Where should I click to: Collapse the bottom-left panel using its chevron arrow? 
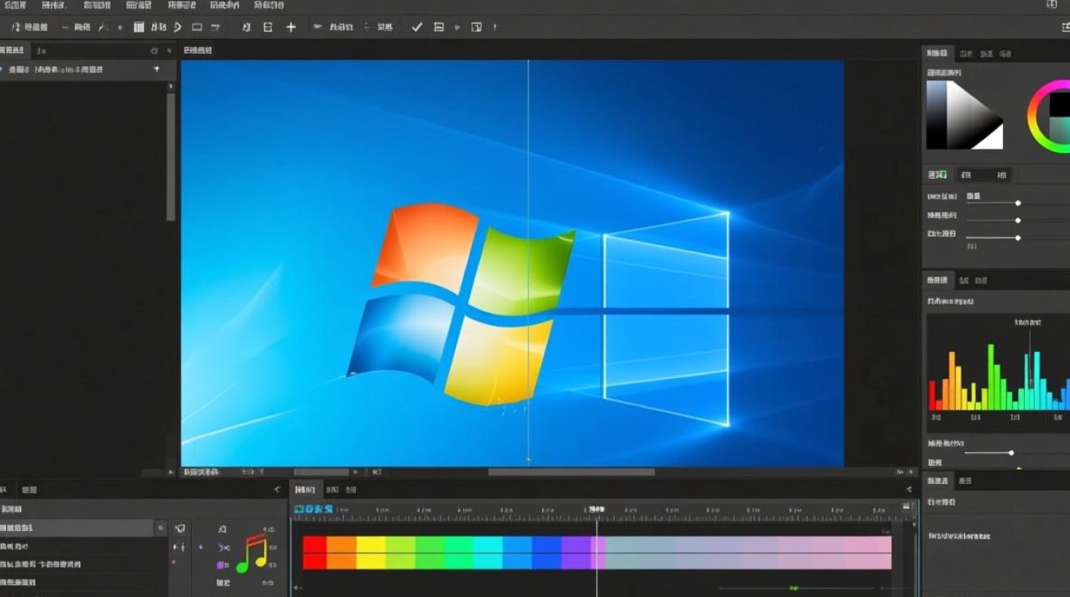pyautogui.click(x=276, y=490)
